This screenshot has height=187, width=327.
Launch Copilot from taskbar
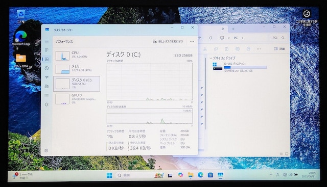coord(180,175)
